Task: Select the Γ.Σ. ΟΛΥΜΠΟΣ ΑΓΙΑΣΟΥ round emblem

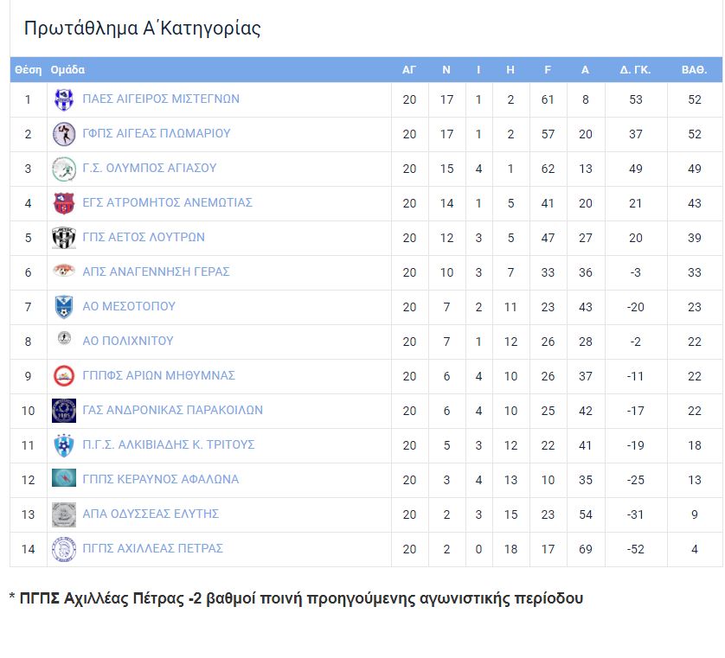Action: coord(64,169)
